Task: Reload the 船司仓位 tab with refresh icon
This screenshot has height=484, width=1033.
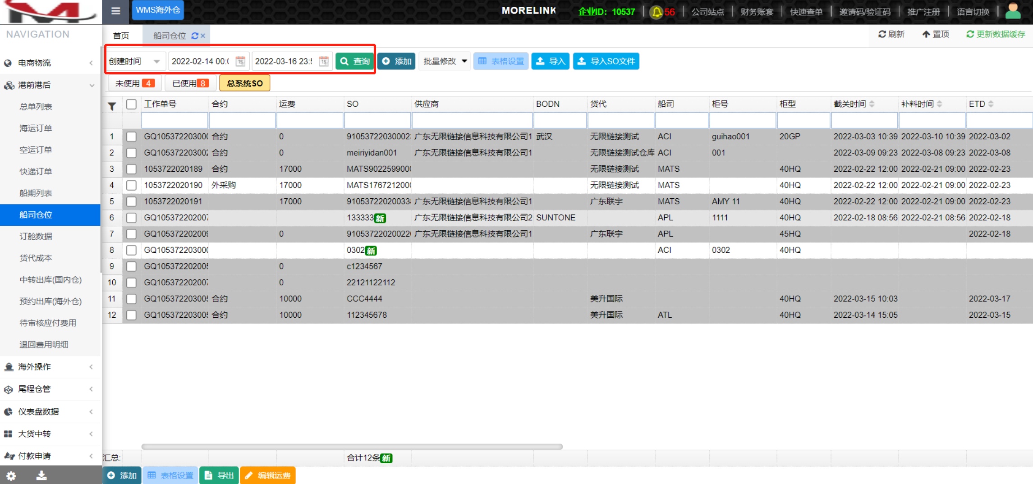Action: click(195, 36)
